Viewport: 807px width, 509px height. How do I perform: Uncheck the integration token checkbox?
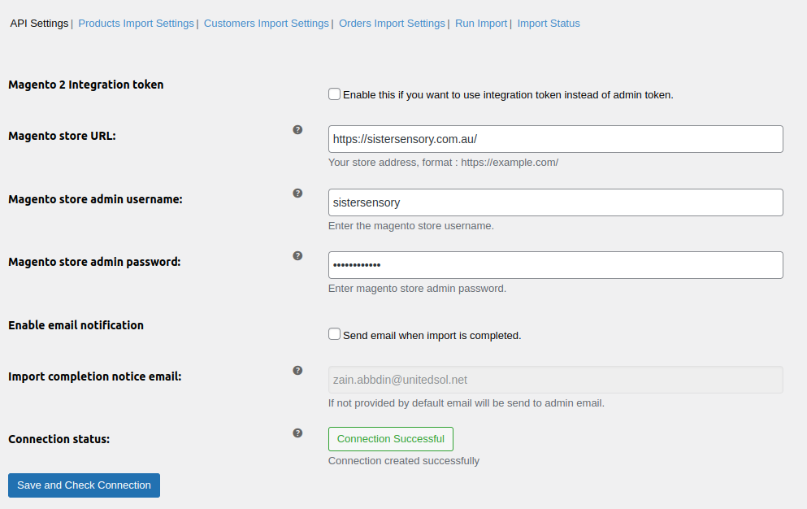coord(334,94)
